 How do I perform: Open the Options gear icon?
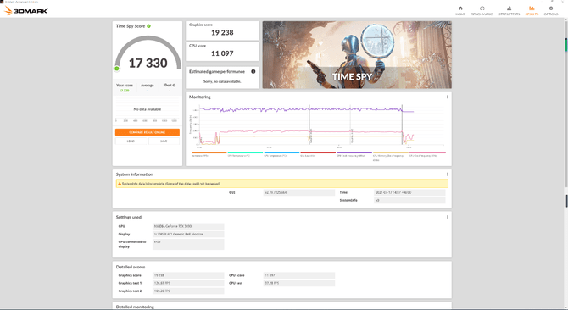[551, 8]
